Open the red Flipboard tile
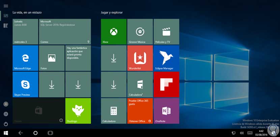 tap(166, 85)
